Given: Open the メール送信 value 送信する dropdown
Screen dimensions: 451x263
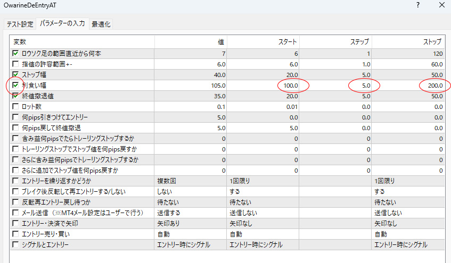Looking at the screenshot, I should [x=191, y=213].
